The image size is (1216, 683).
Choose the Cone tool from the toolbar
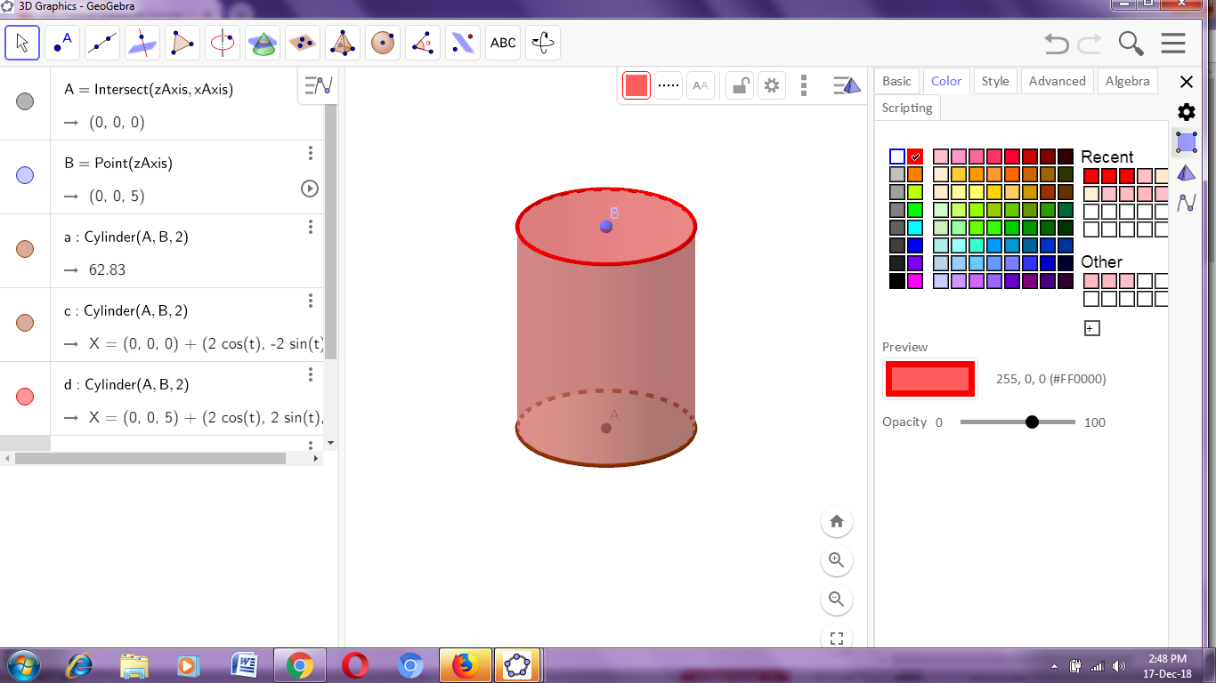point(262,42)
